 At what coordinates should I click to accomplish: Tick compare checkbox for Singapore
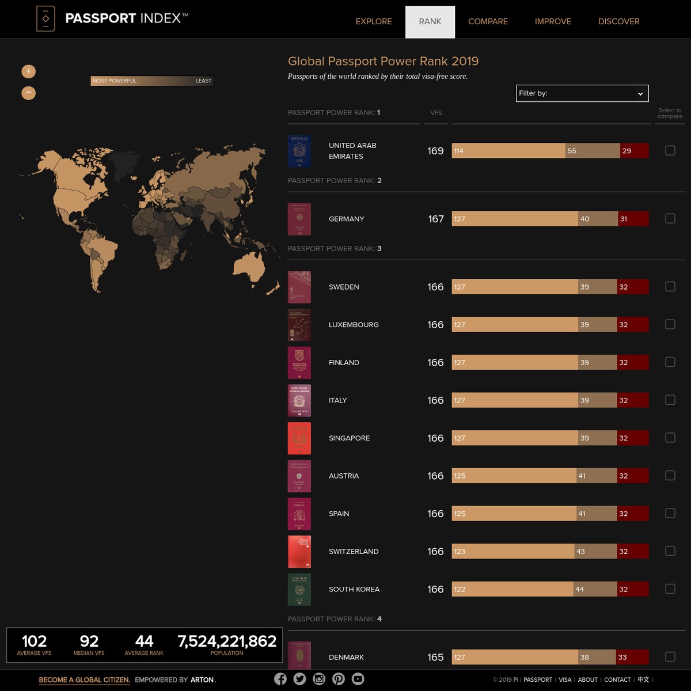(x=670, y=438)
